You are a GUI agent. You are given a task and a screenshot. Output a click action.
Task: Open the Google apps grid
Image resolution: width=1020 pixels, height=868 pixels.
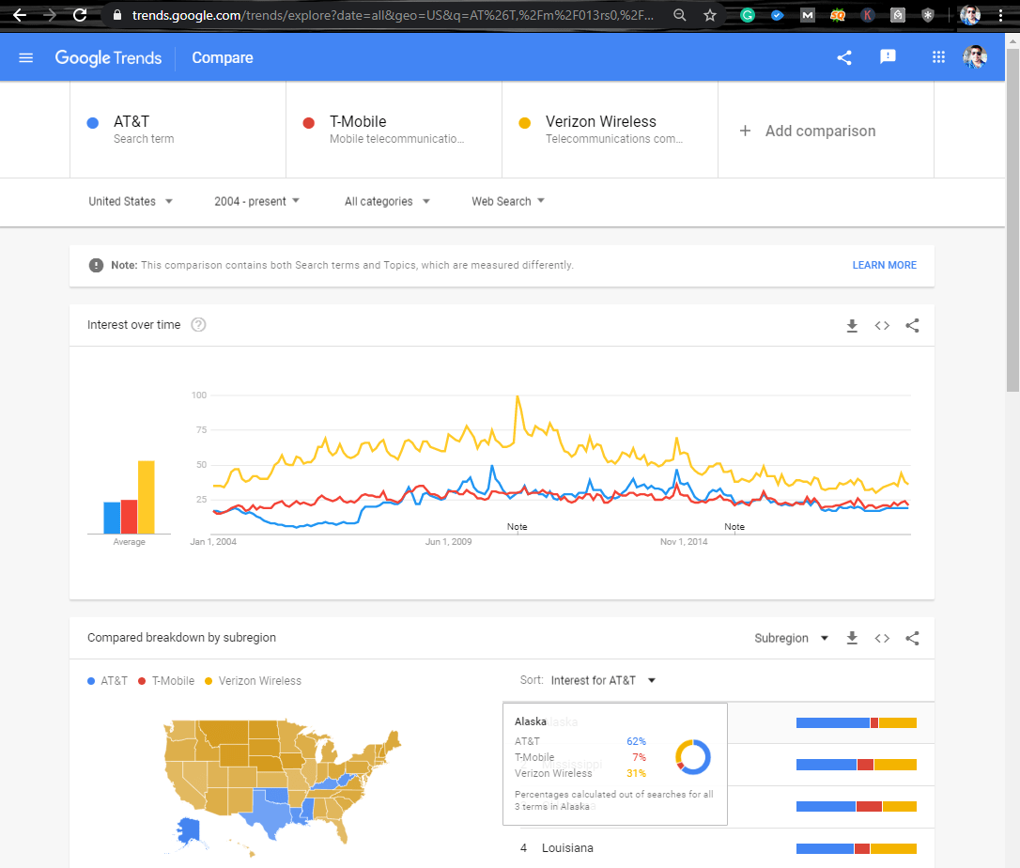(938, 58)
